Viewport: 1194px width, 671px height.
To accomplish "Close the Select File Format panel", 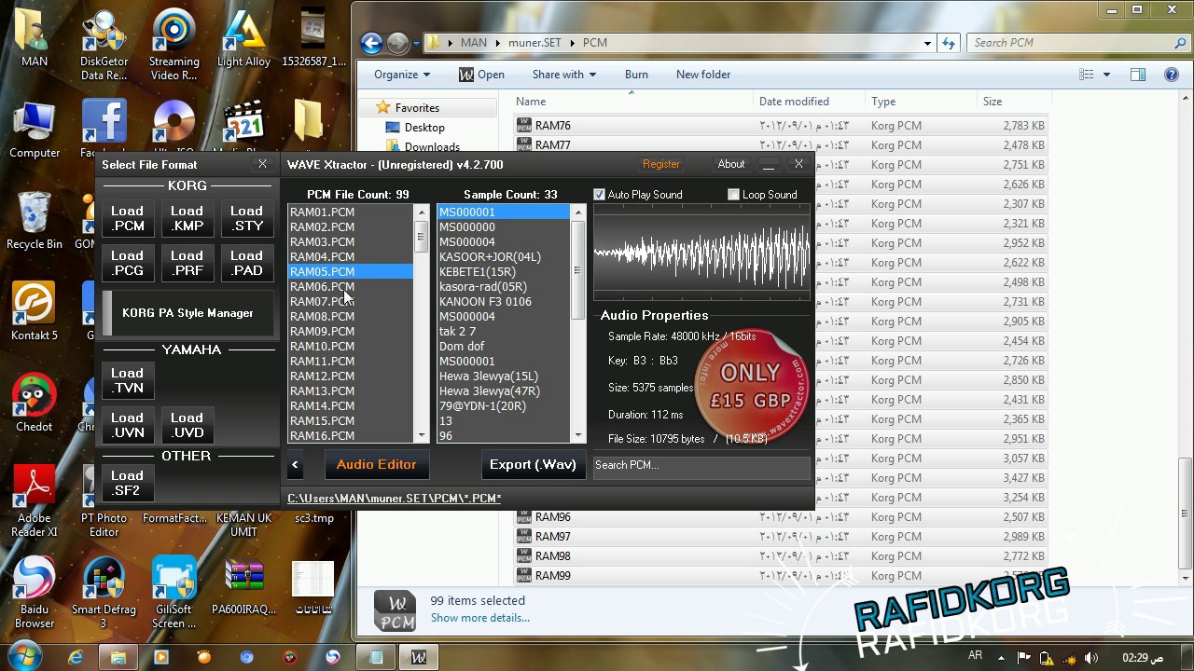I will (x=262, y=164).
